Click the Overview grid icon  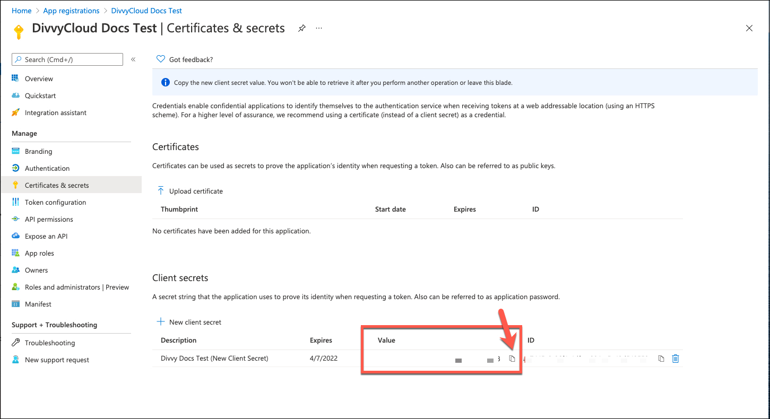click(x=15, y=78)
